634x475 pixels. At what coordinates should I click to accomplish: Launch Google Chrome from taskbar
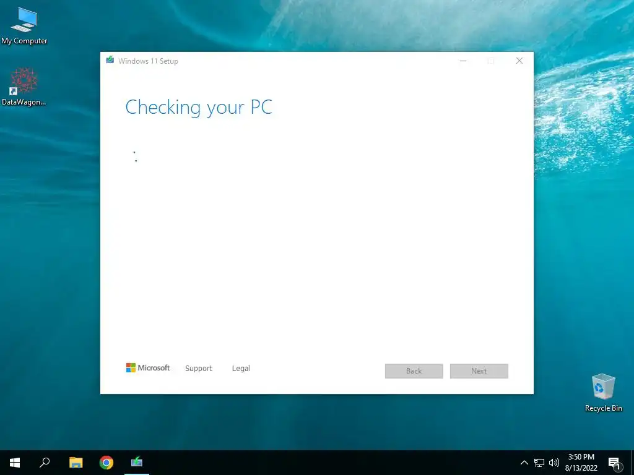point(106,463)
